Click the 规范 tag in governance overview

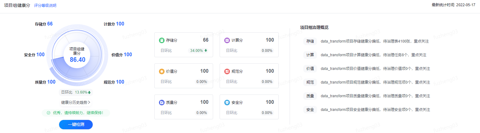[310, 82]
